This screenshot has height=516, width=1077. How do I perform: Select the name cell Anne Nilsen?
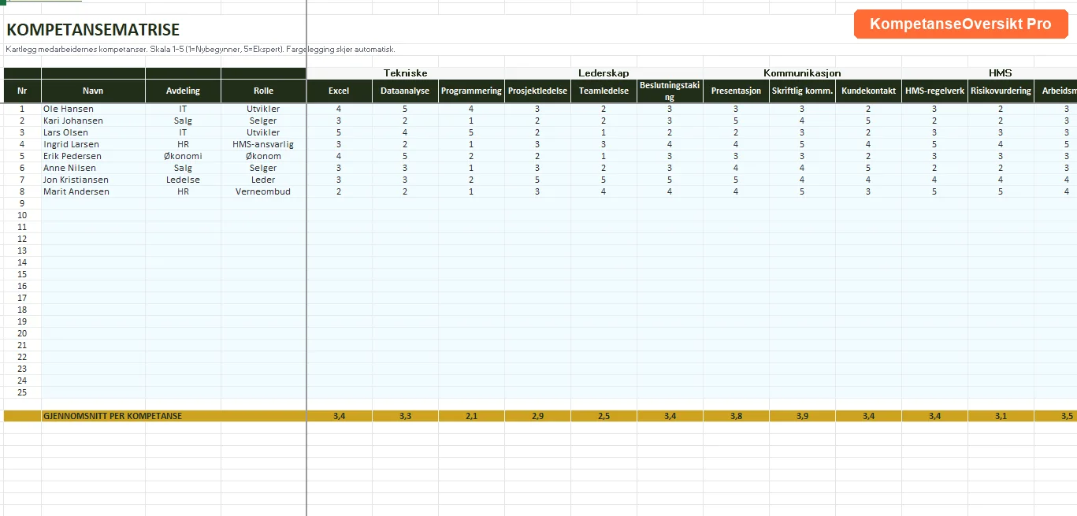coord(93,168)
